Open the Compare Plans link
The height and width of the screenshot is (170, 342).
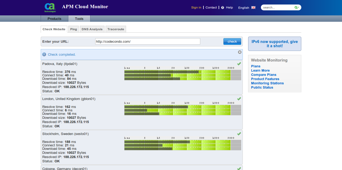264,75
